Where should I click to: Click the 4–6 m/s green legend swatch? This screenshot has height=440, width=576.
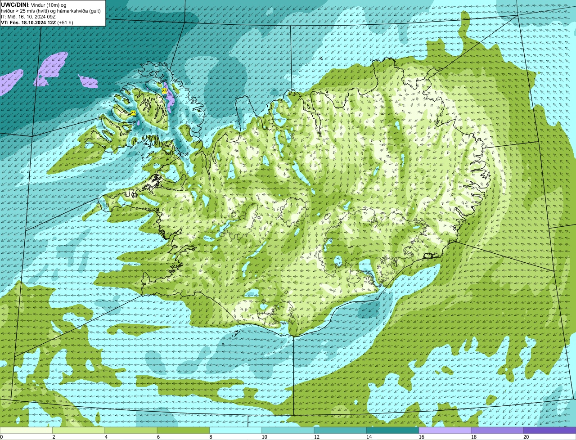pyautogui.click(x=131, y=431)
